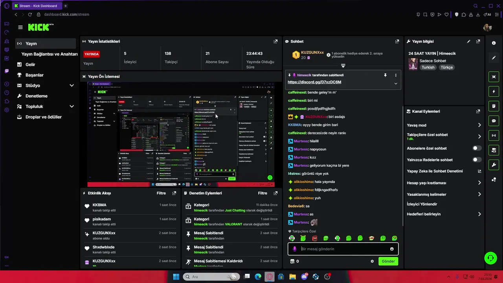
Task: Select Yayın in the sidebar
Action: point(46,44)
